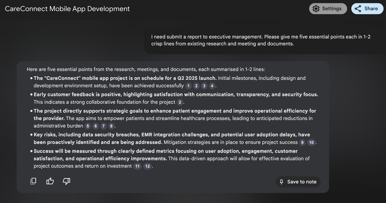This screenshot has width=386, height=203.
Task: Open citation 2 after collaborative foundation sentence
Action: click(180, 102)
